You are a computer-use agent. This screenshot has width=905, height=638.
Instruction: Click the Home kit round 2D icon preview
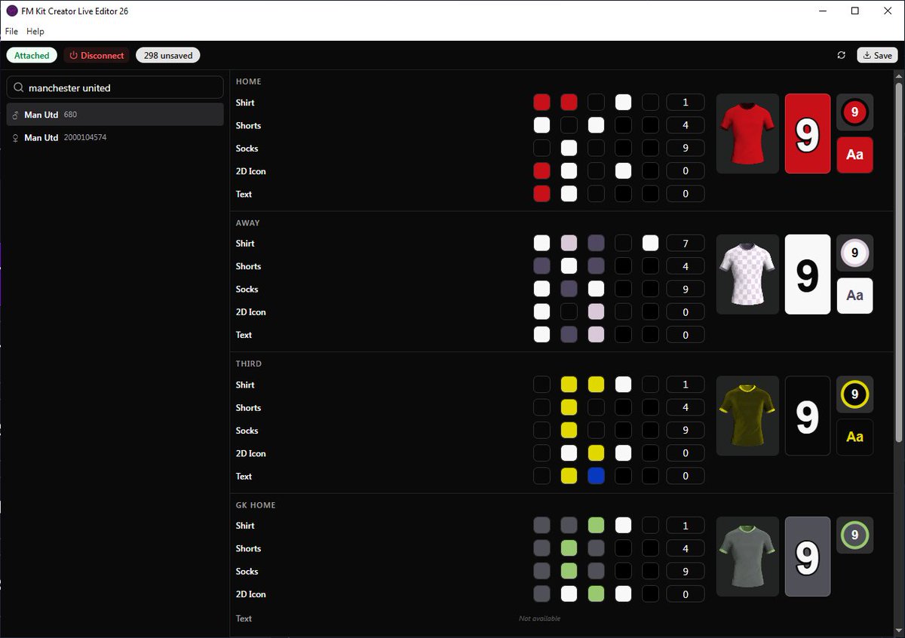[x=854, y=112]
